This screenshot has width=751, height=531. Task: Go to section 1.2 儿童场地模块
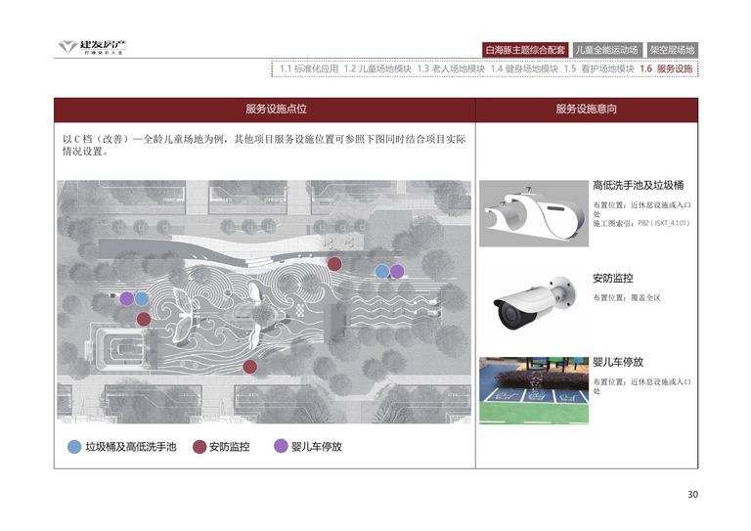click(377, 69)
